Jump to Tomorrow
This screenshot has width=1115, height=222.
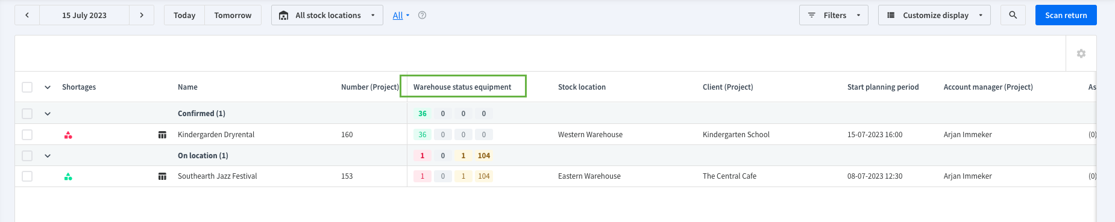(x=233, y=15)
